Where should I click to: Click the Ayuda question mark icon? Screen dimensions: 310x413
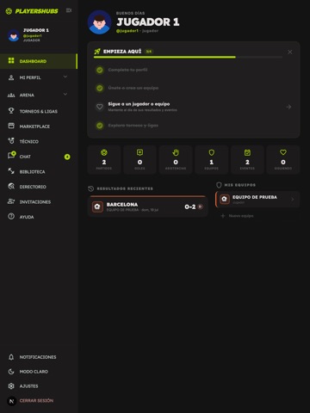pyautogui.click(x=11, y=217)
